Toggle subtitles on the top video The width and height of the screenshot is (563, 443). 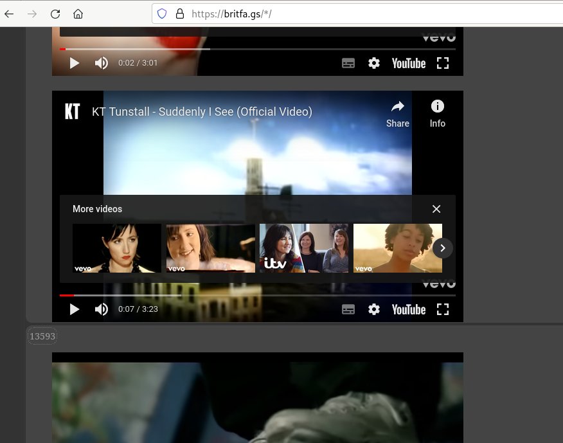tap(348, 63)
